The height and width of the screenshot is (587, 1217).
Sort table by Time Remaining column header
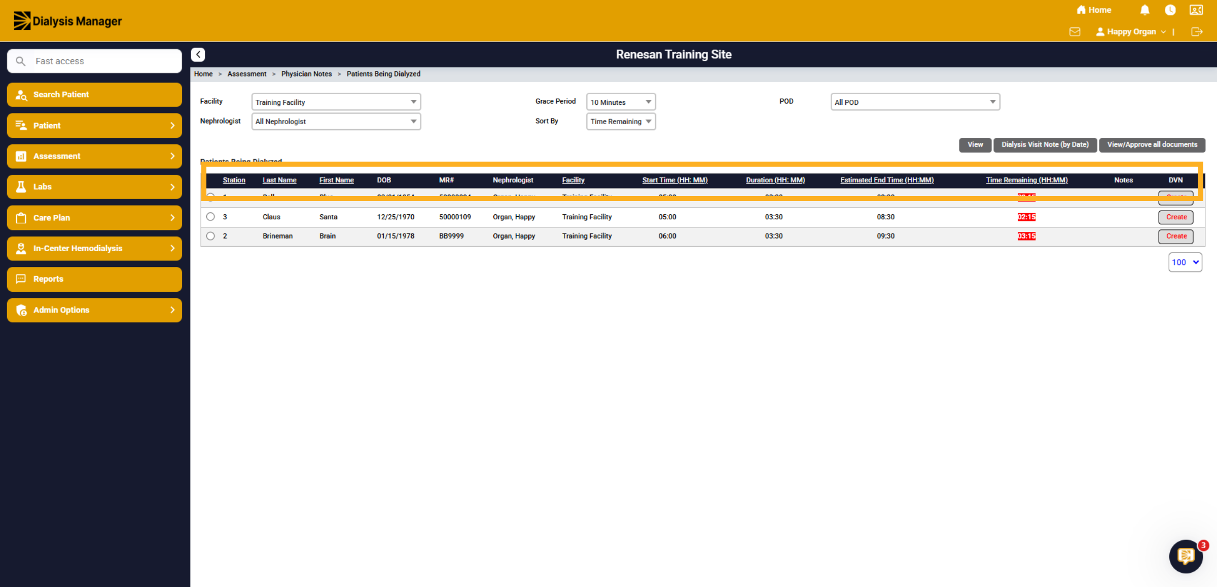tap(1026, 180)
